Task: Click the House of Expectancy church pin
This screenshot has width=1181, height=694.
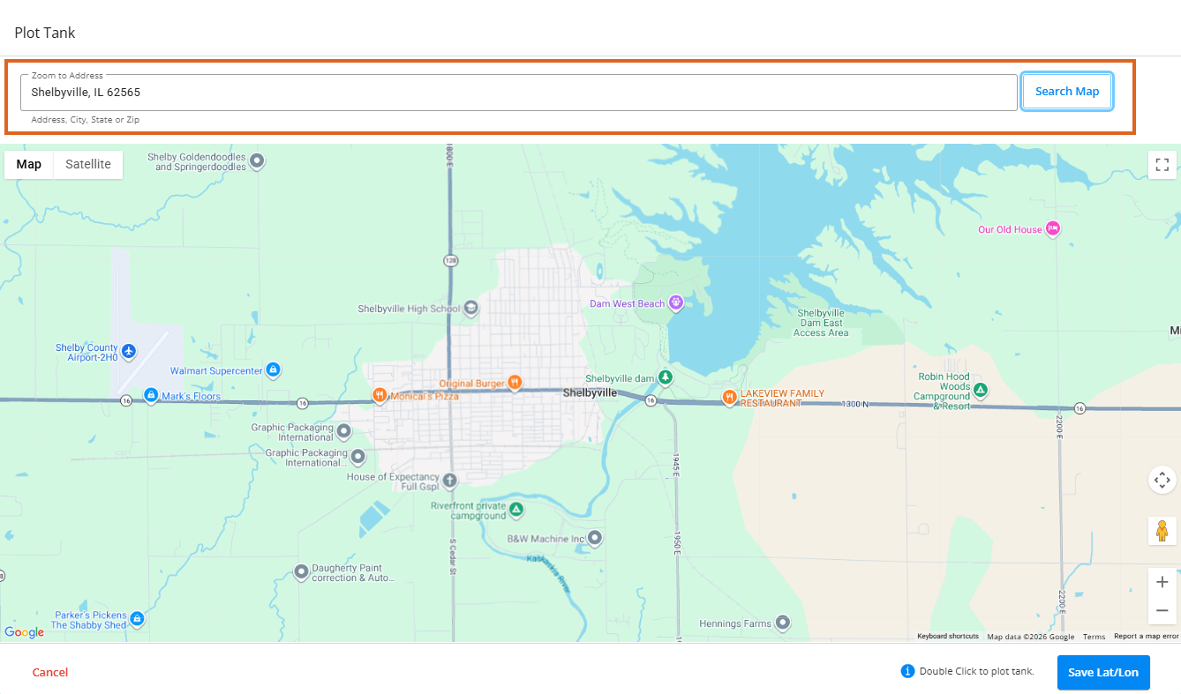Action: tap(450, 481)
